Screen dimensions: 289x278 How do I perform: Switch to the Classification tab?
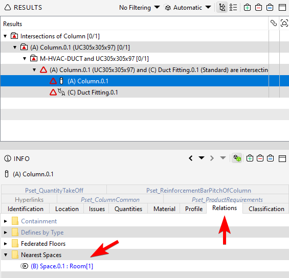[x=266, y=209]
